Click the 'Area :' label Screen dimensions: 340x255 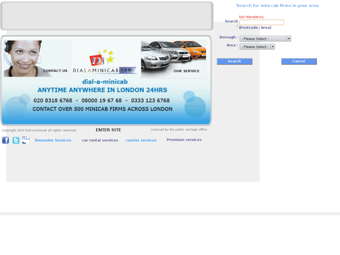click(232, 45)
